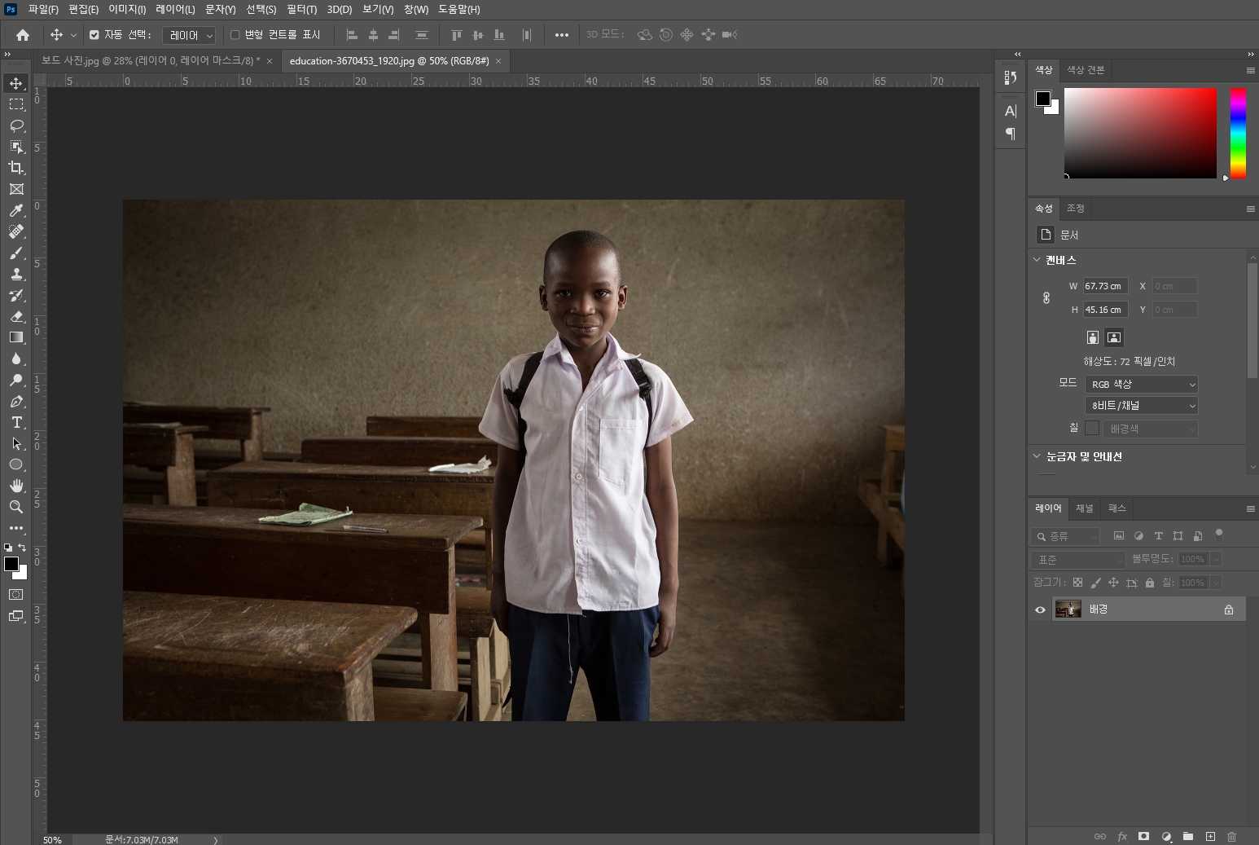
Task: Click 배경 layer thumbnail
Action: (1068, 610)
